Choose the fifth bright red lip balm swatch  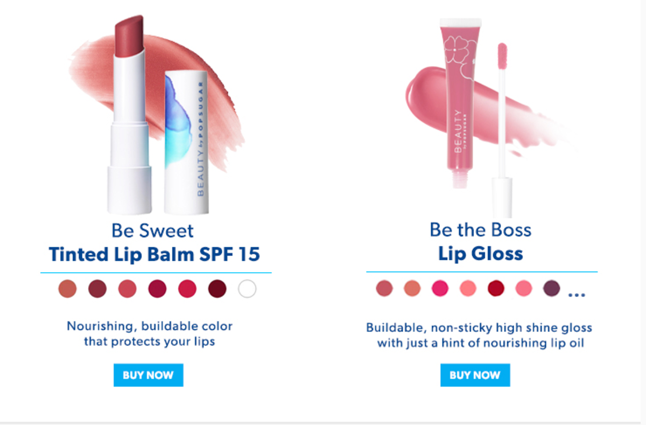pyautogui.click(x=187, y=289)
